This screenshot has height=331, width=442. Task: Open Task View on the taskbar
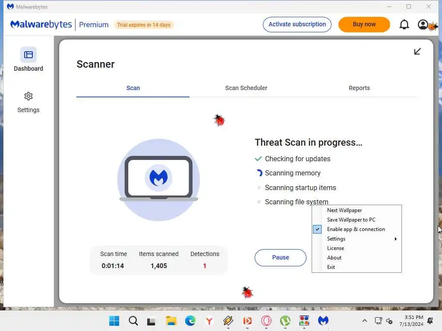152,321
